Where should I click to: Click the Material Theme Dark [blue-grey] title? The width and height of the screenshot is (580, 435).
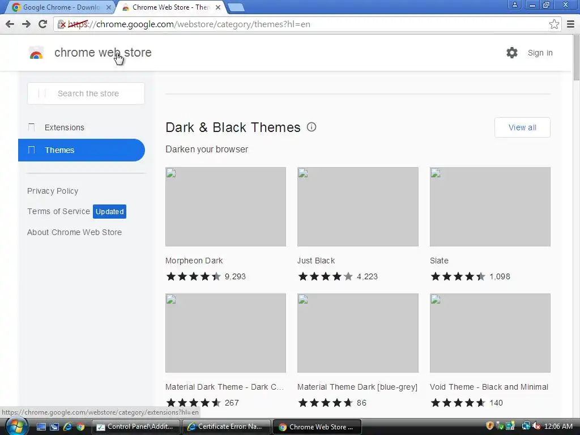357,387
